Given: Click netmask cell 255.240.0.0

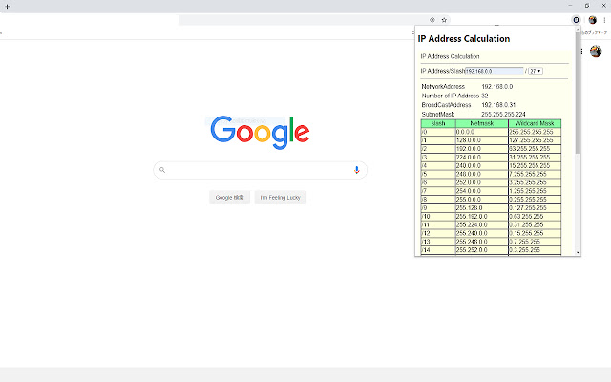Looking at the screenshot, I should (482, 233).
